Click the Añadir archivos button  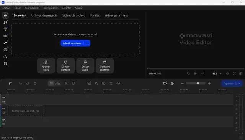tap(72, 43)
